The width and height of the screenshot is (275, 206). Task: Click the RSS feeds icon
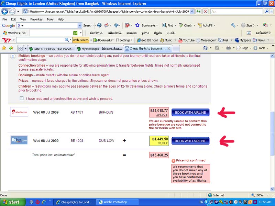coord(217,48)
